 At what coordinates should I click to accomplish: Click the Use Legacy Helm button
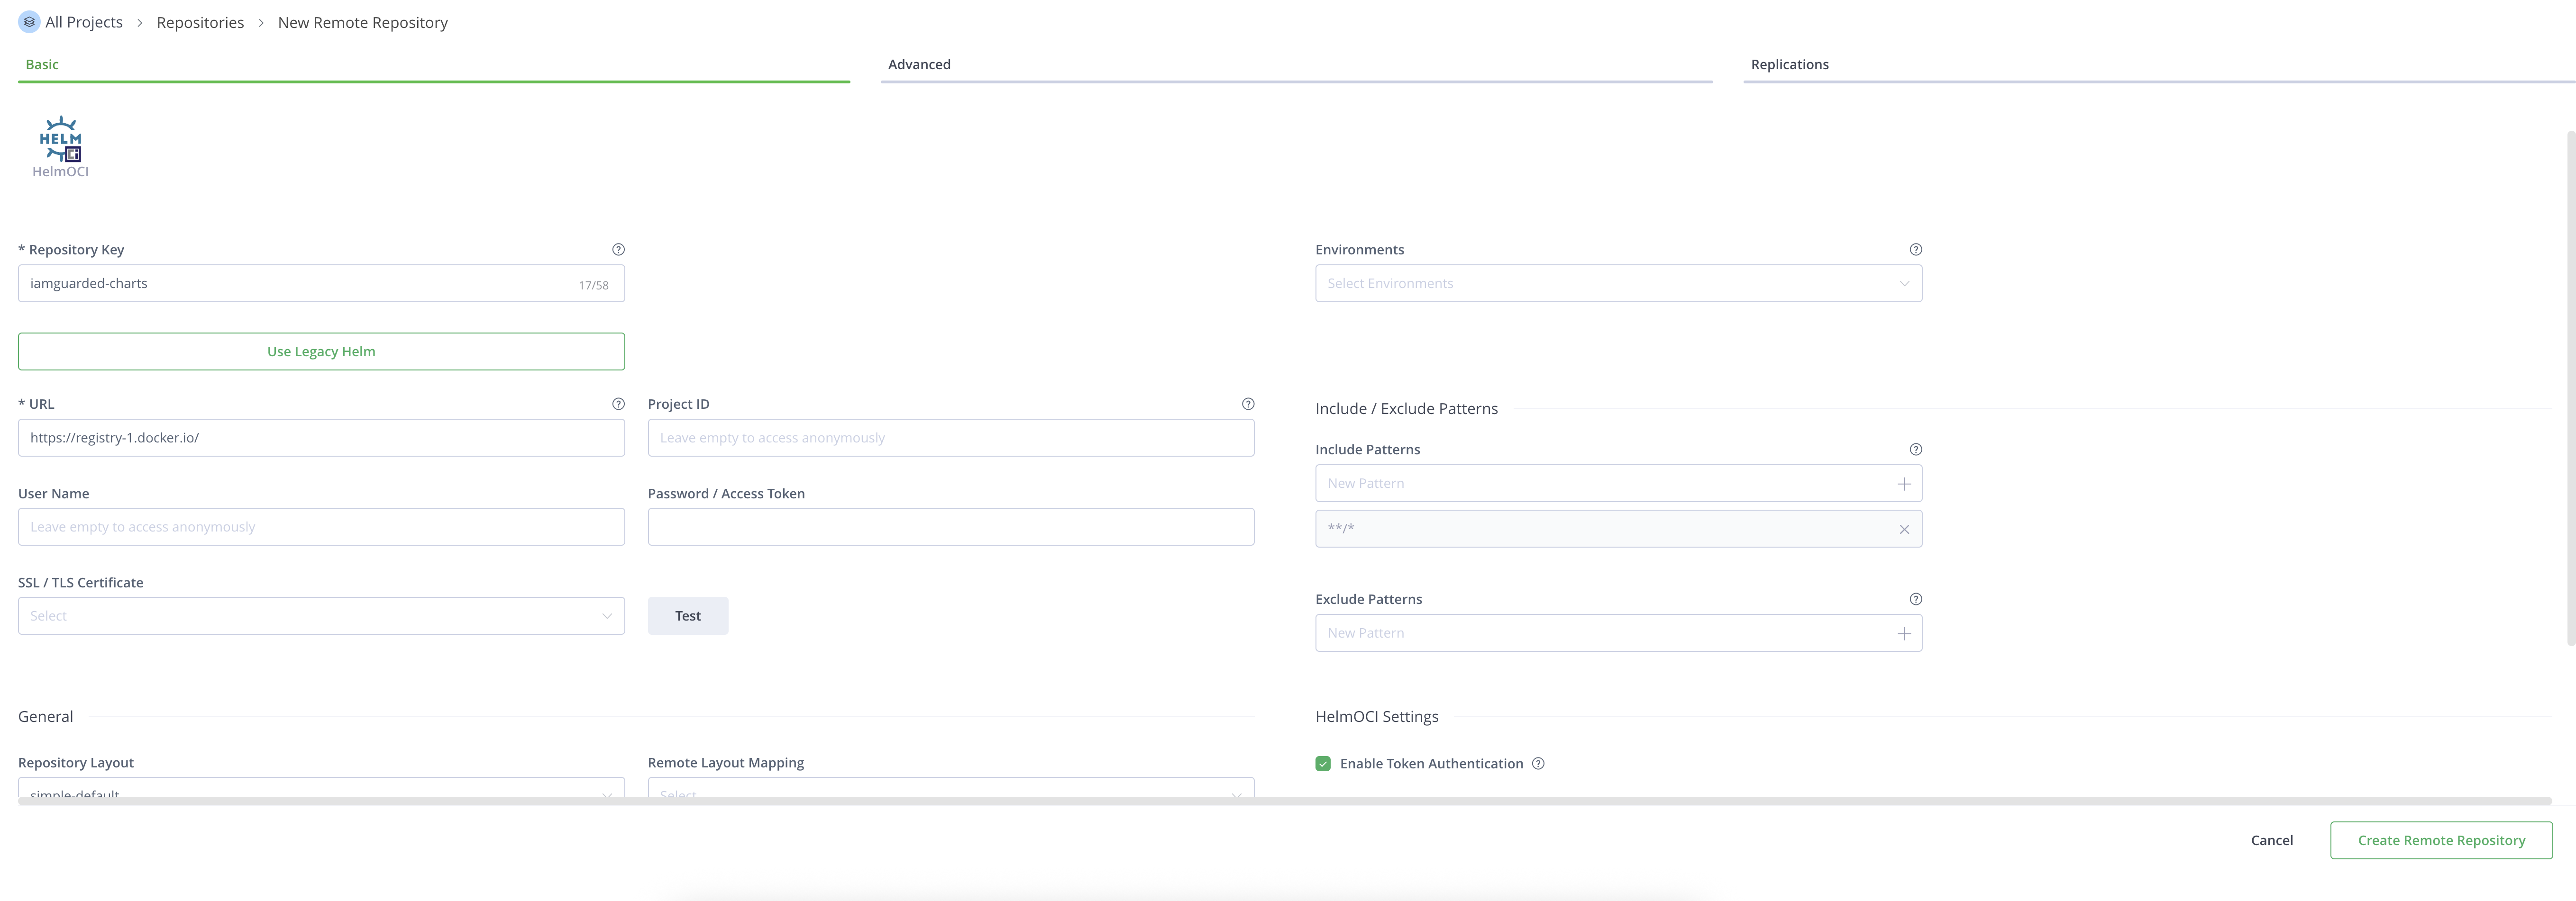(320, 351)
